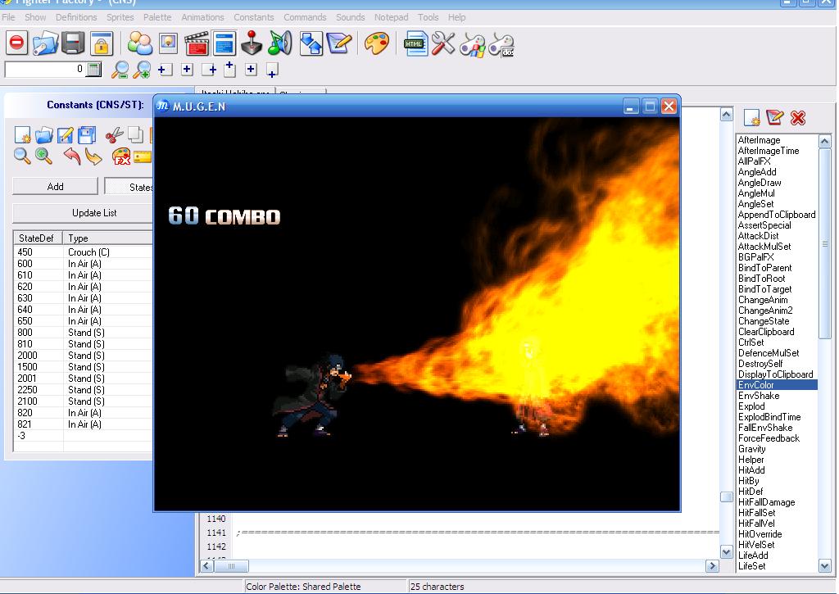This screenshot has width=839, height=594.
Task: Select StateDef 450 Crouch row
Action: click(x=84, y=252)
